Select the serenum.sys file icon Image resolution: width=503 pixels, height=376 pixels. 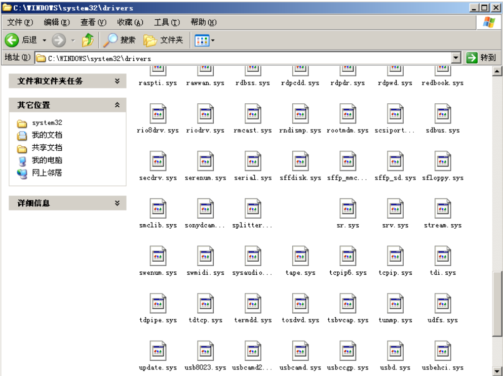(x=205, y=161)
